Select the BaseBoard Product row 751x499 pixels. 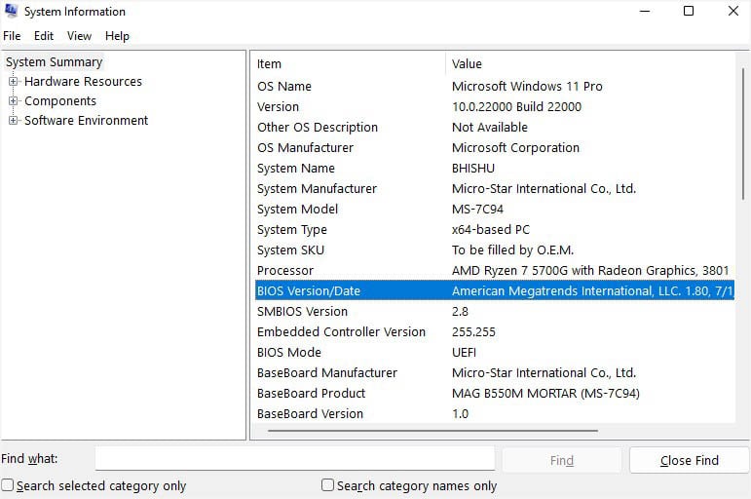coord(495,393)
